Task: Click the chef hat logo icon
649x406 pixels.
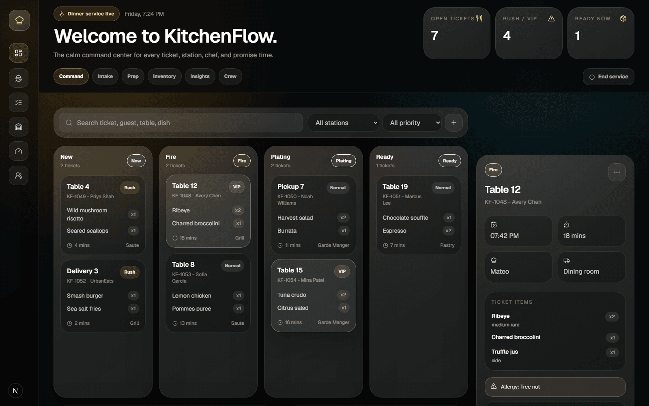Action: coord(19,20)
